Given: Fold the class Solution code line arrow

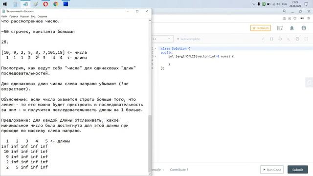Looking at the screenshot, I should point(156,48).
